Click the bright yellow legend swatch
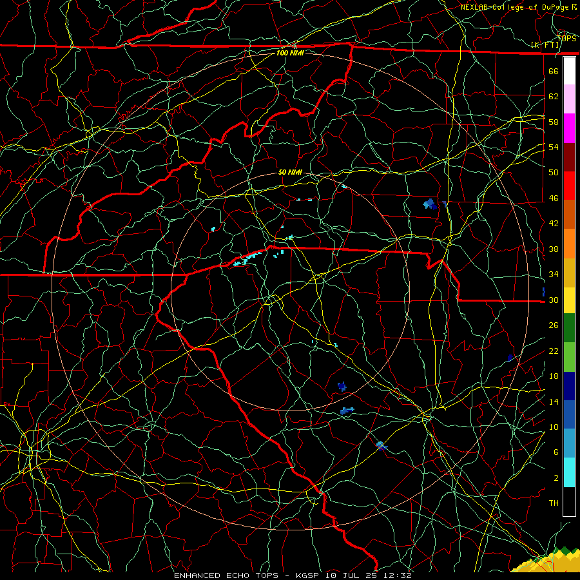The width and height of the screenshot is (580, 580). point(569,300)
